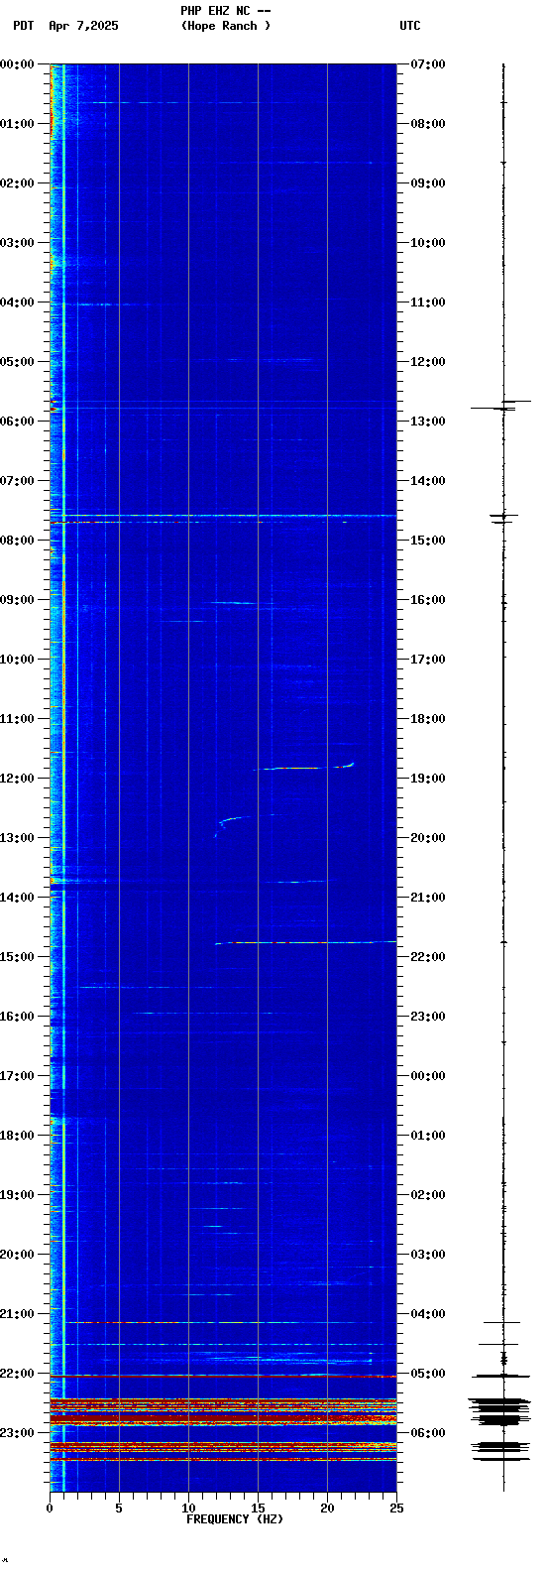
Task: Click the 17:00 label on UTC axis
Action: [428, 660]
